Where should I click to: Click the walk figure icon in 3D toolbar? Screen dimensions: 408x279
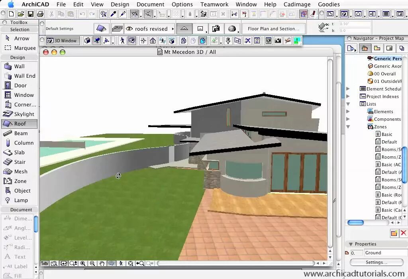(122, 41)
